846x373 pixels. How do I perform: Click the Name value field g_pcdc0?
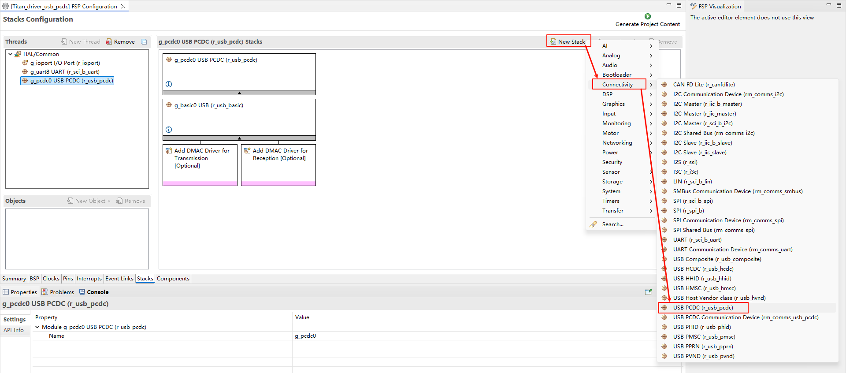pos(305,336)
